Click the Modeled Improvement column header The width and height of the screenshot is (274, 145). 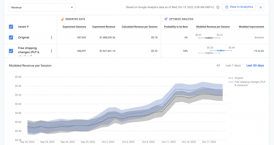coord(251,27)
